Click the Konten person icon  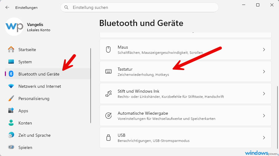11,123
